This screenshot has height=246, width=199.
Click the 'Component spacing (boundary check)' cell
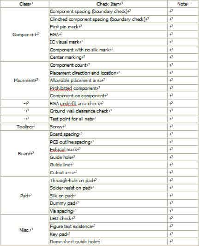(108, 12)
